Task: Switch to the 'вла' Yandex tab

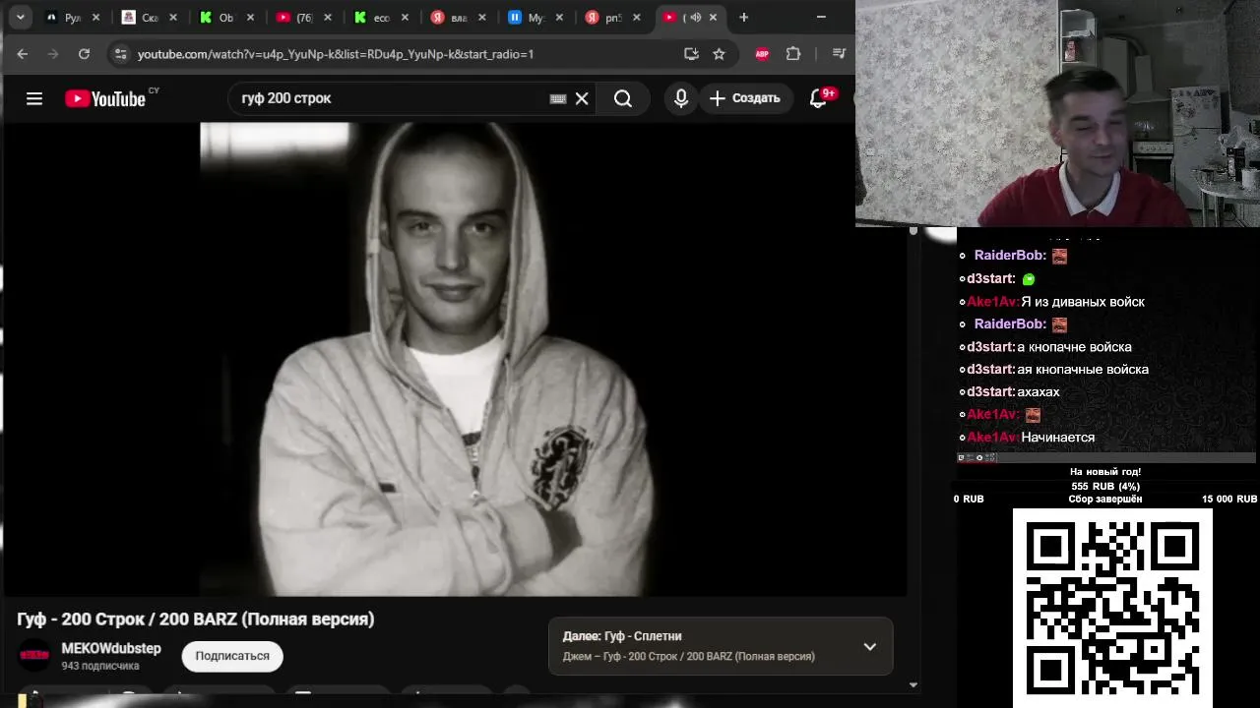Action: click(x=458, y=18)
